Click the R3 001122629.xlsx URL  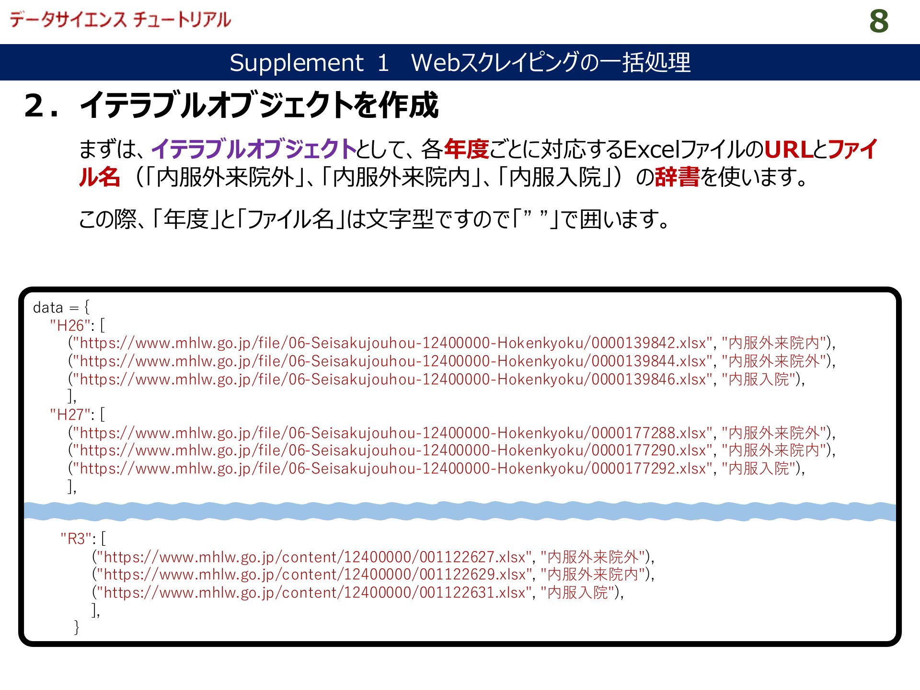click(x=314, y=575)
